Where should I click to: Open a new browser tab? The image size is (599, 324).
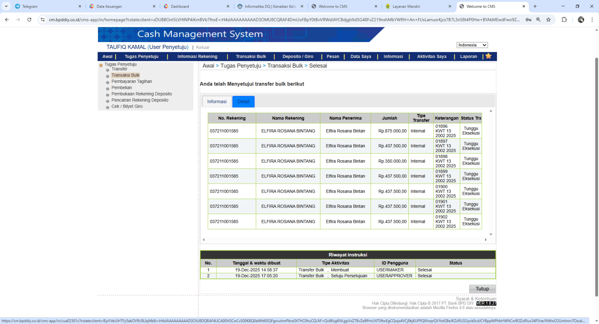(535, 6)
